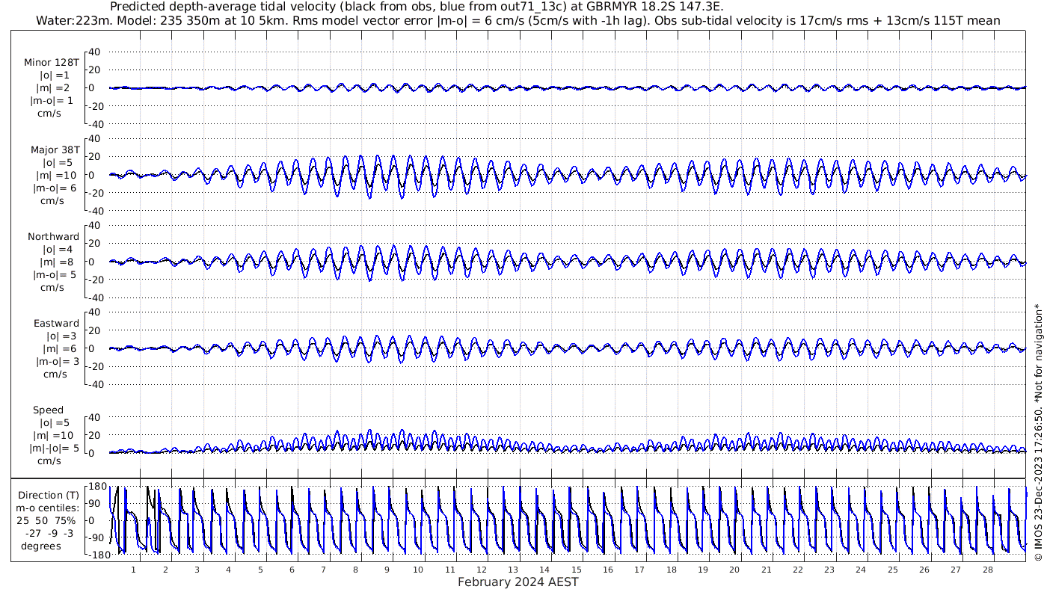
Task: Click the '20' tick on Northward axis
Action: click(x=96, y=244)
